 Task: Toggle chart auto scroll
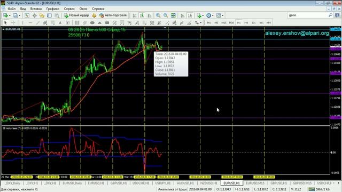pos(182,15)
